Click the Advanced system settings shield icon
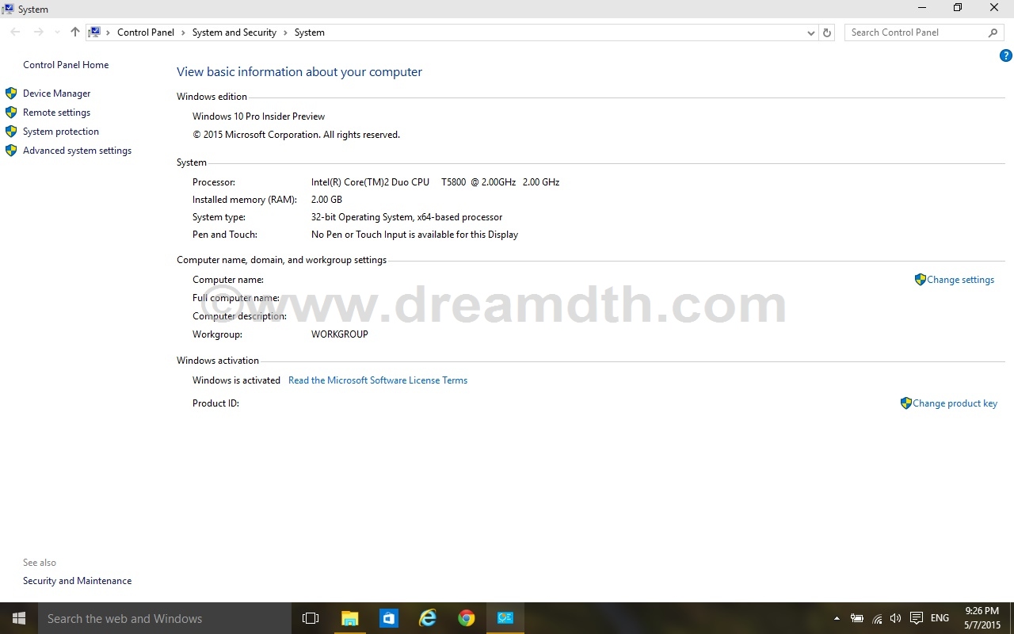Screen dimensions: 1014x634 11,151
